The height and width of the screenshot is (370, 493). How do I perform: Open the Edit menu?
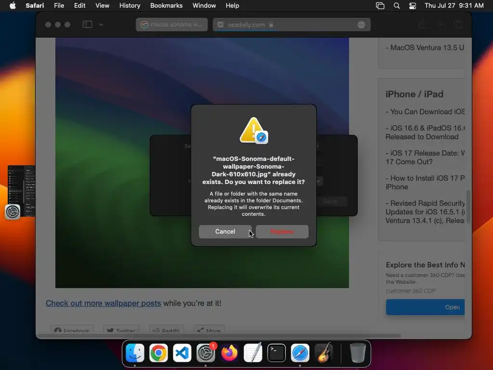tap(79, 6)
